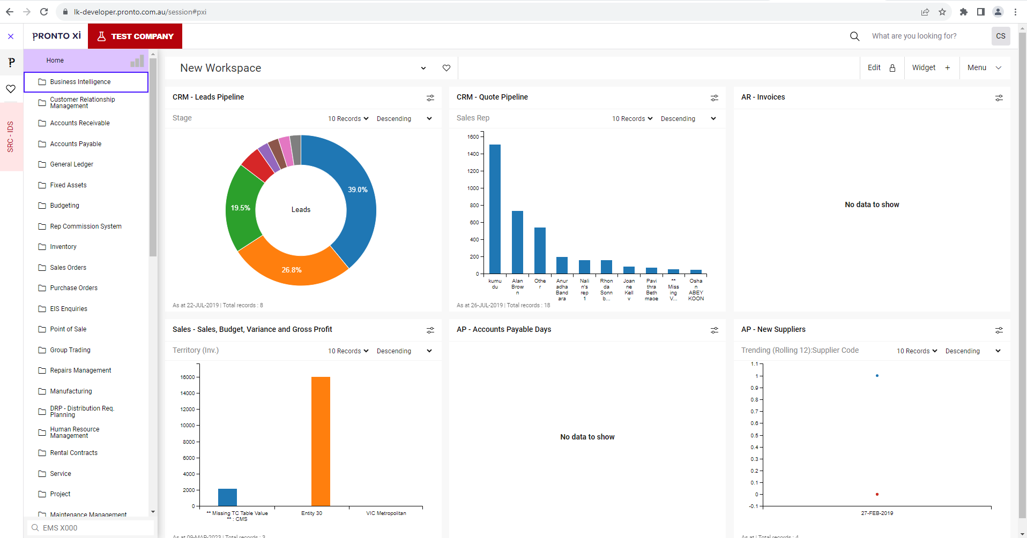Open settings icon on AP - New Suppliers widget

[999, 330]
